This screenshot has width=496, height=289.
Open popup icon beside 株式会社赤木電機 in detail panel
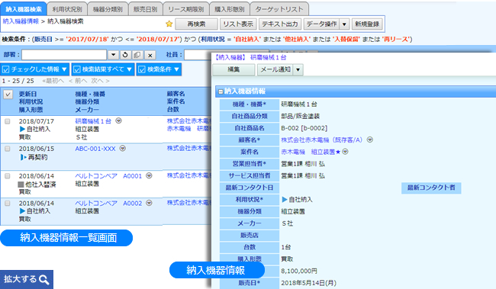[370, 140]
